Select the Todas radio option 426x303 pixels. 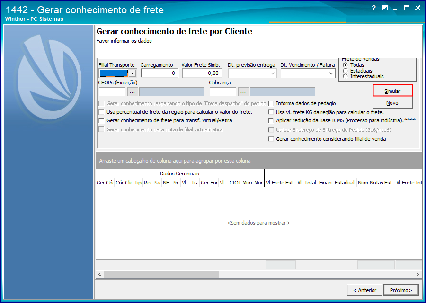(x=346, y=65)
